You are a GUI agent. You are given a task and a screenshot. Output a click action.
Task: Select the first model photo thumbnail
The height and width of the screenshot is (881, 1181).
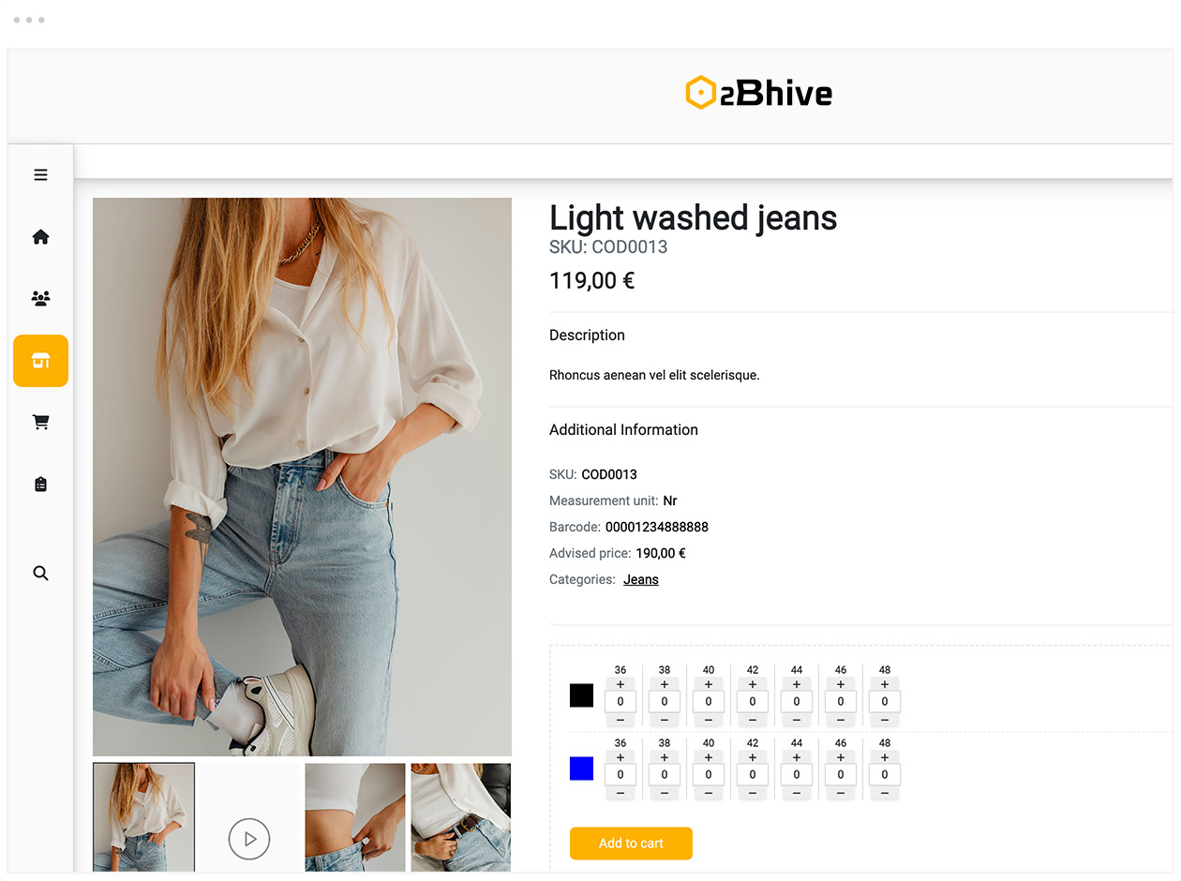tap(143, 816)
